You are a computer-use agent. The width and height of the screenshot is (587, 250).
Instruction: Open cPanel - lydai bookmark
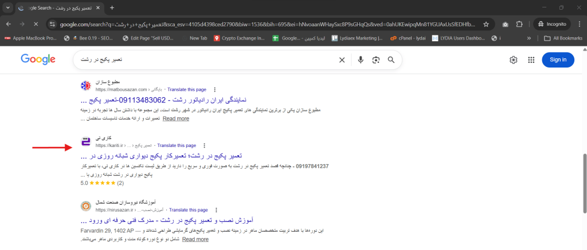point(408,38)
